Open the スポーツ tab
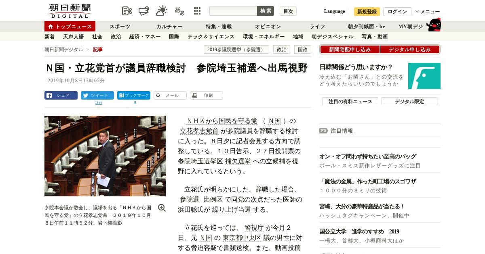The width and height of the screenshot is (485, 254). [x=120, y=27]
